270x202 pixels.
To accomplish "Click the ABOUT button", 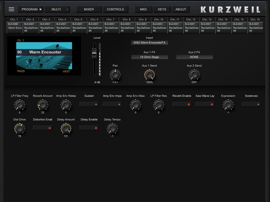I will 181,9.
